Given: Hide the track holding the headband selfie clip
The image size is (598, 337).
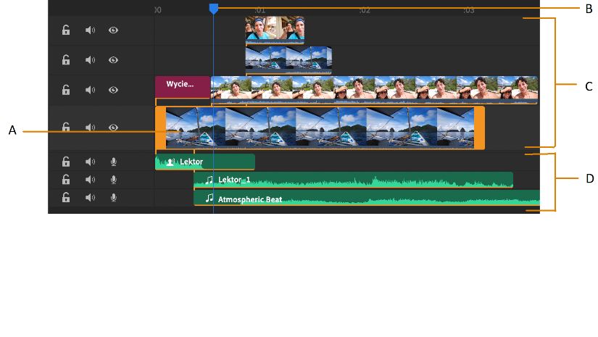Looking at the screenshot, I should pos(113,30).
